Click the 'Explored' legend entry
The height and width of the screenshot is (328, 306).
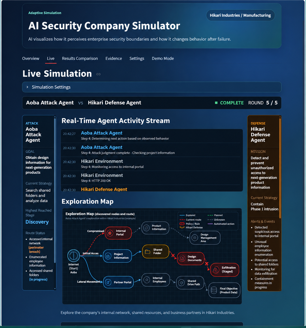coord(188,215)
